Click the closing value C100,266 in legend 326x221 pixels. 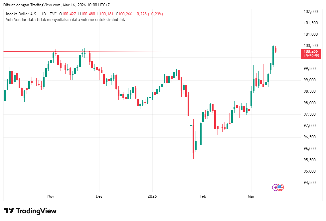point(124,14)
